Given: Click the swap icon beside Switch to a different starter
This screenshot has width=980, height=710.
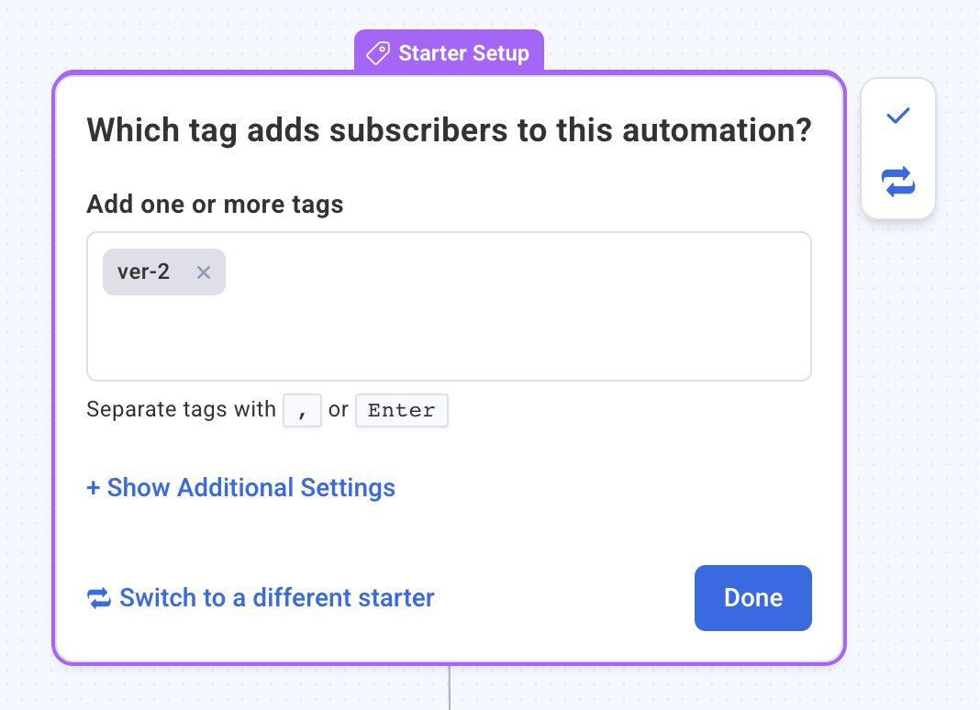Looking at the screenshot, I should 98,598.
